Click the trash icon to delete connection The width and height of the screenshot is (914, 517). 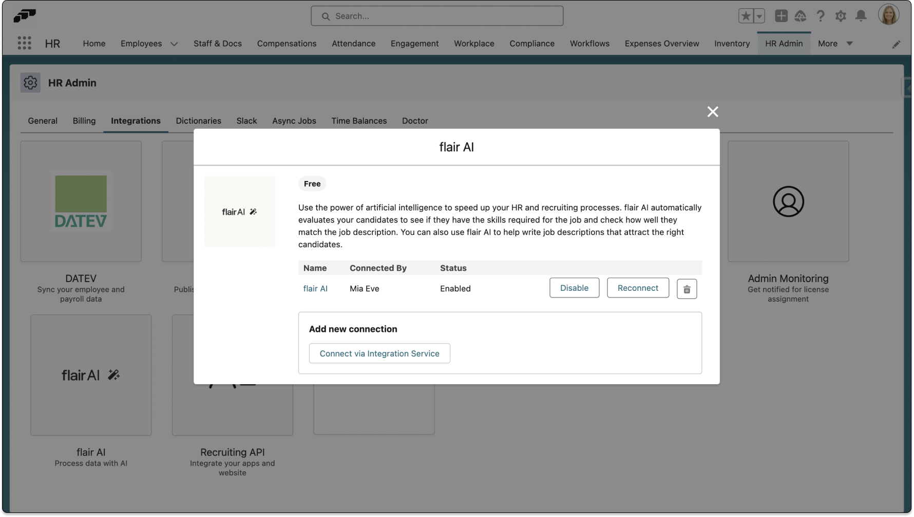point(687,289)
